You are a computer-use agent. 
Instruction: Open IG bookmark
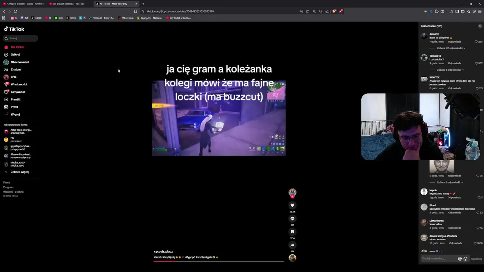tap(14, 18)
